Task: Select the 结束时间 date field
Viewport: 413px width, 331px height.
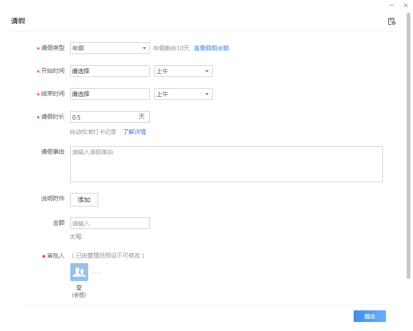Action: point(110,94)
